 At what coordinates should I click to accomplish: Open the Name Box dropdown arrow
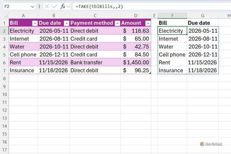[32, 7]
